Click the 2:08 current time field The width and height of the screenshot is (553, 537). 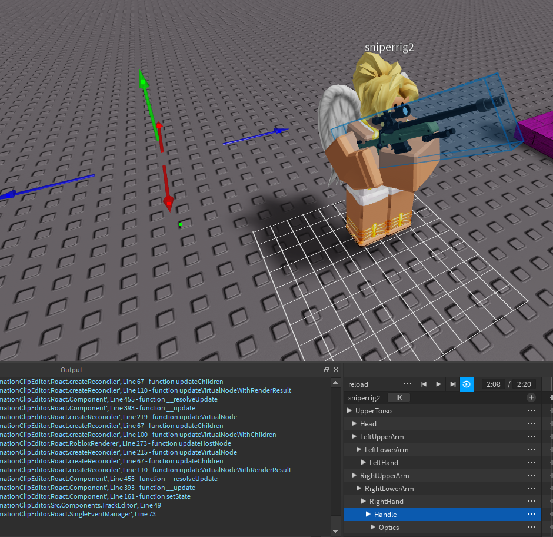pyautogui.click(x=493, y=384)
